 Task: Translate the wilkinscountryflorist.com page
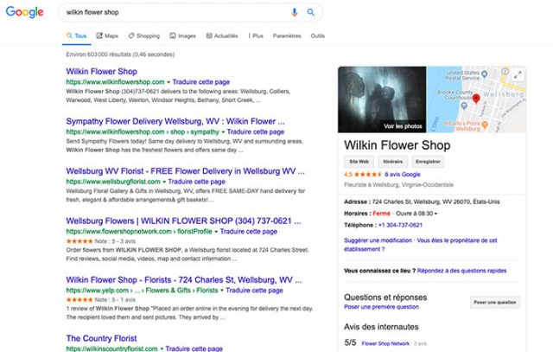coord(194,349)
